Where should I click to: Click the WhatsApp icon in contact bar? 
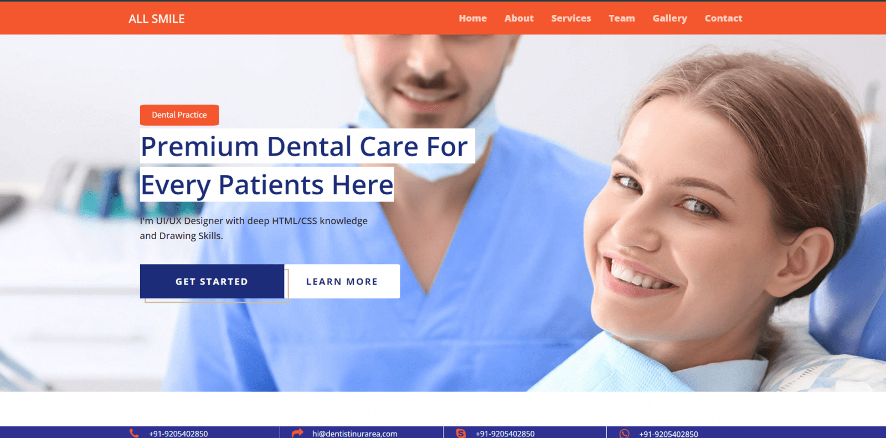624,434
